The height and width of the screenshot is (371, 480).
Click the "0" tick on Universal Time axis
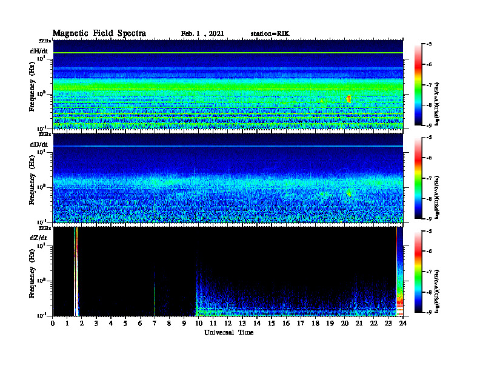tap(53, 323)
